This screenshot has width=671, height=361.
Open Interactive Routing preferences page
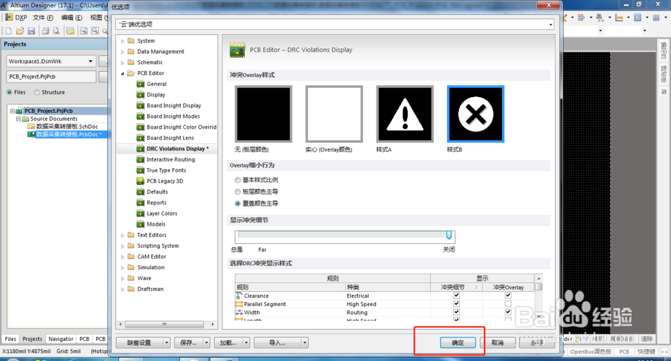coord(170,159)
